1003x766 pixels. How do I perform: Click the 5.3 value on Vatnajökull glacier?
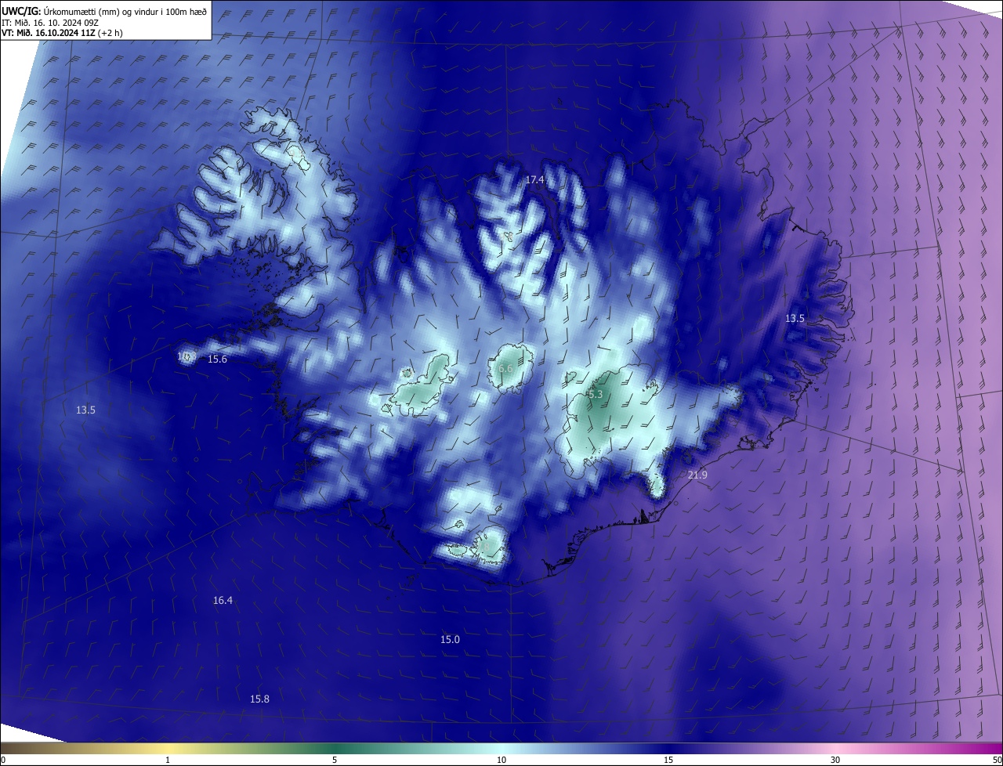click(x=596, y=395)
